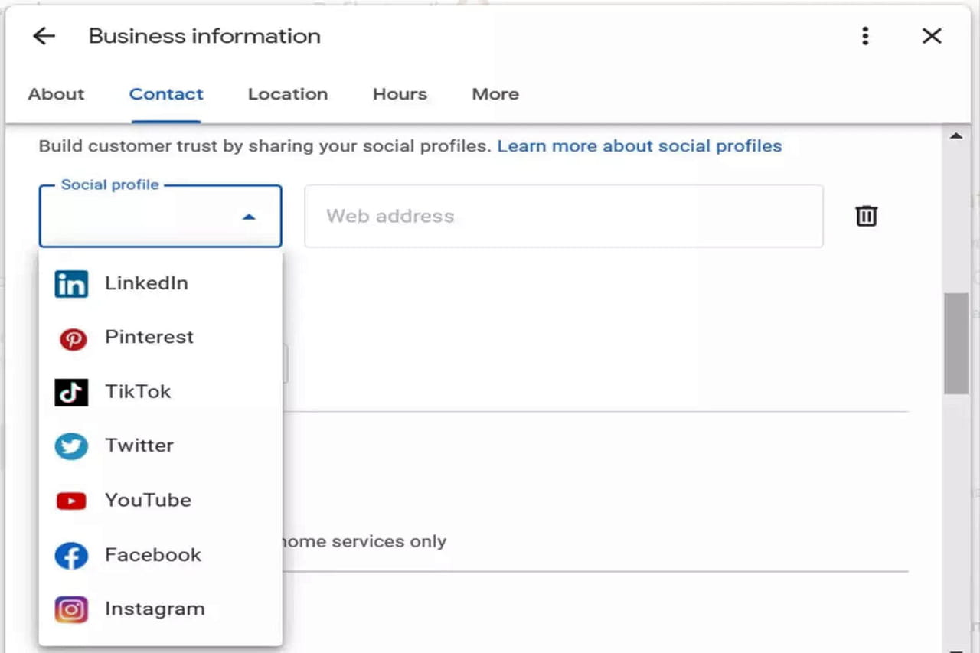
Task: Switch to the Hours tab
Action: point(400,94)
